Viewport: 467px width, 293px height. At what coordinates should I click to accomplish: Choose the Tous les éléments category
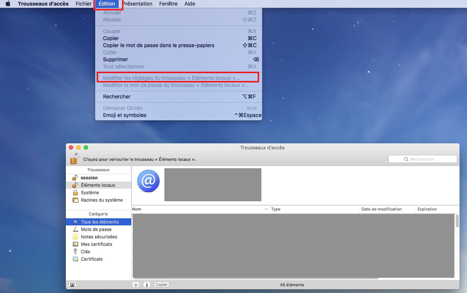click(x=99, y=222)
